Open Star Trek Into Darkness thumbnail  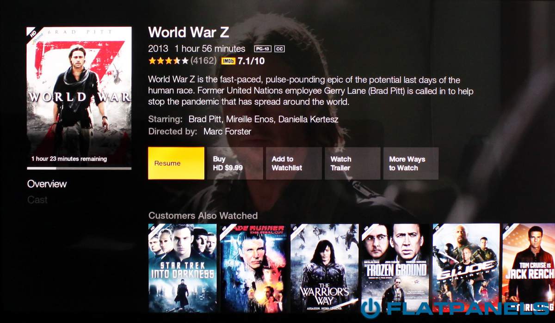182,268
